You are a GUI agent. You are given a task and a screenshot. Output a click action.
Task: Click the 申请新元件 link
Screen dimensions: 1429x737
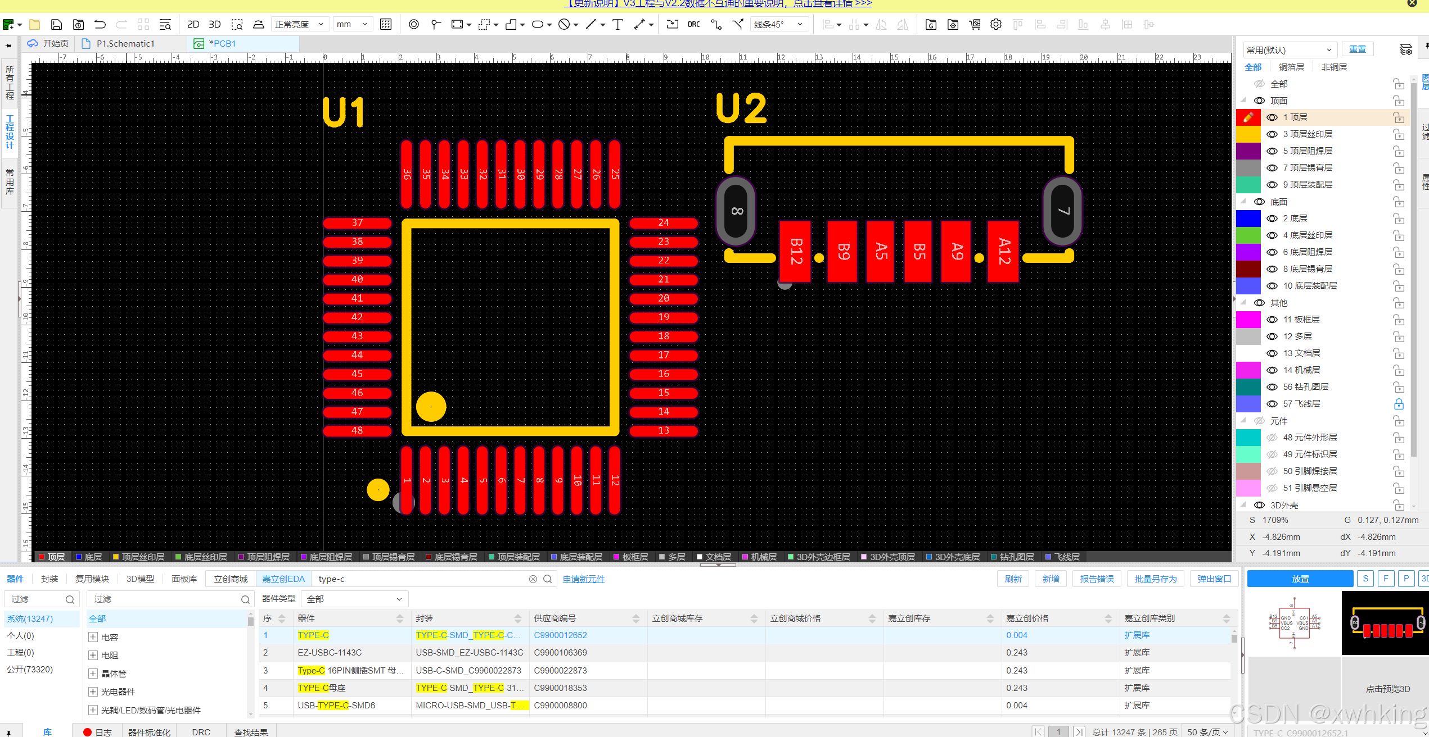[583, 579]
